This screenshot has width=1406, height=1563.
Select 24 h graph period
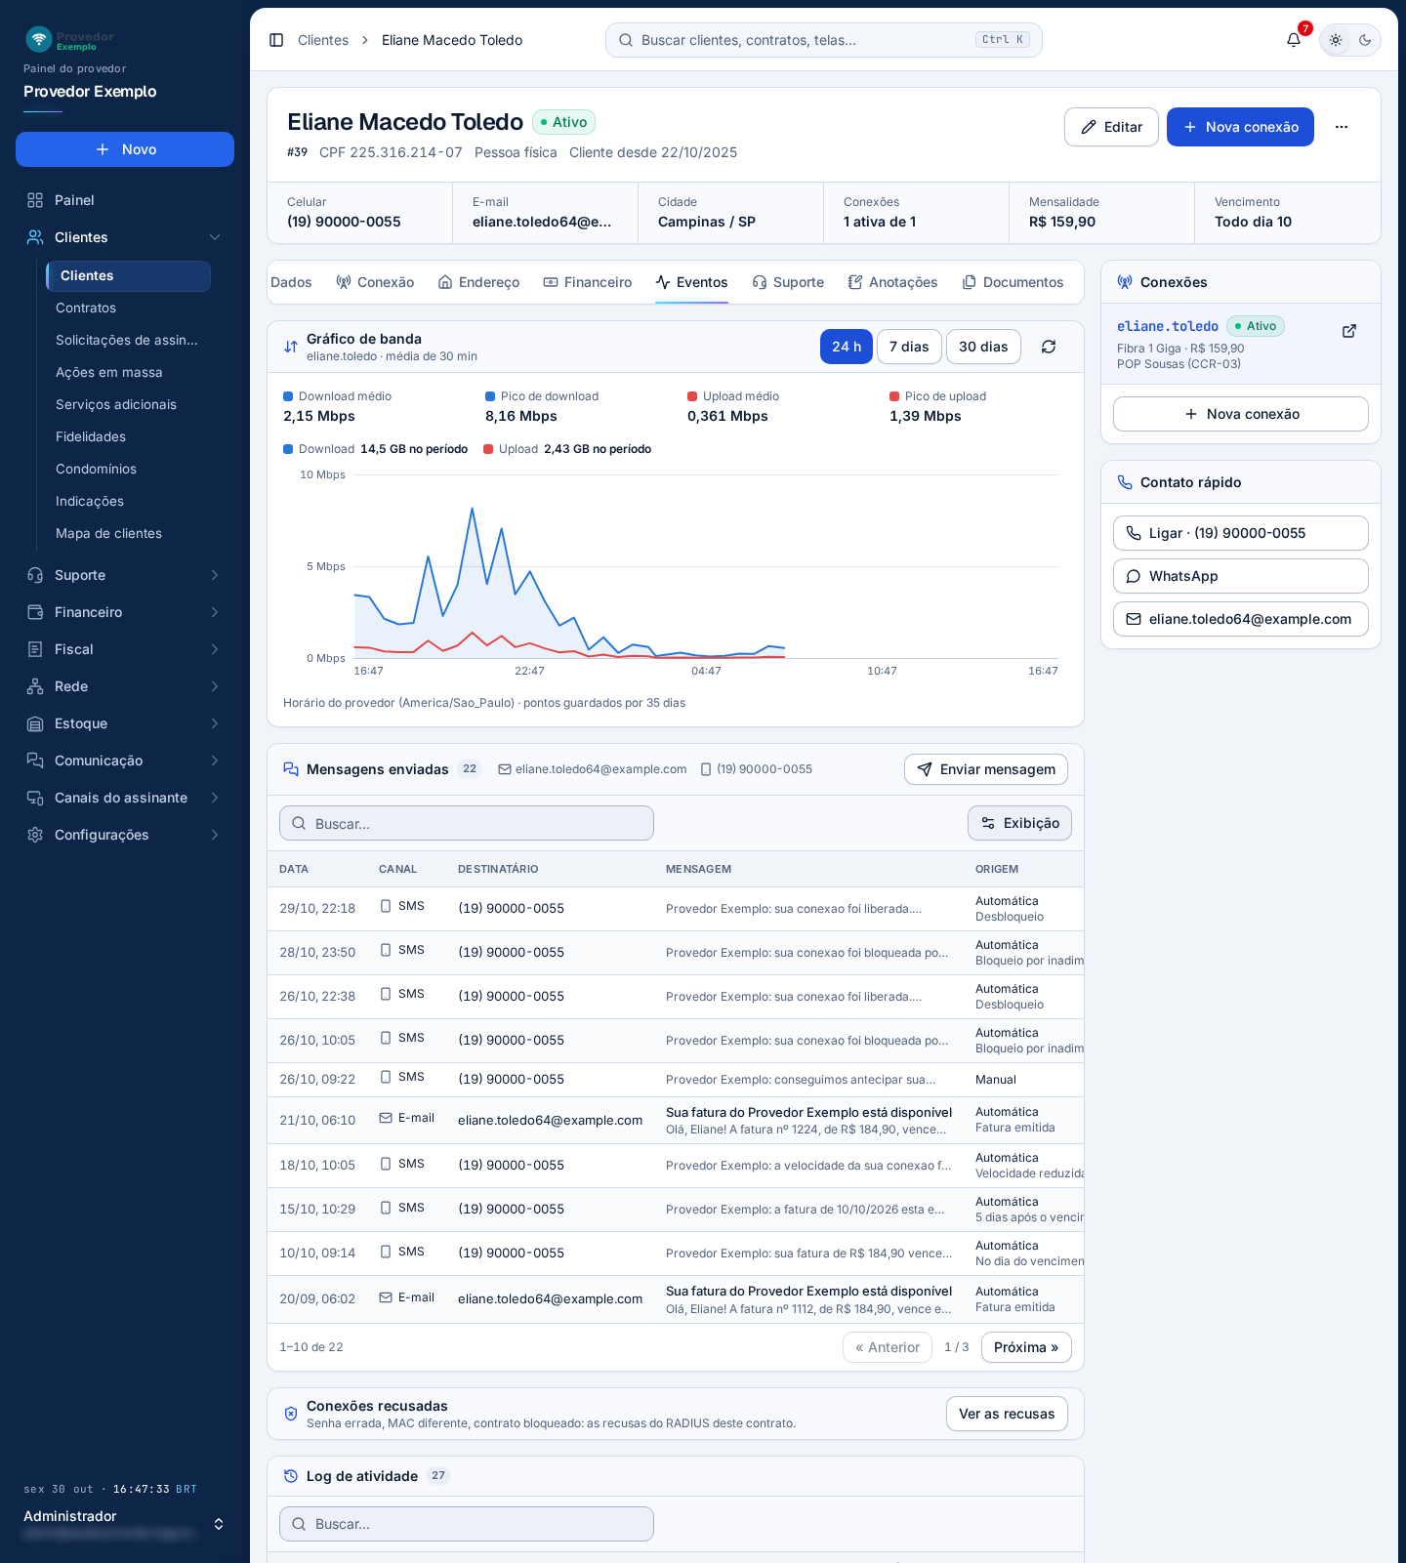pos(847,347)
